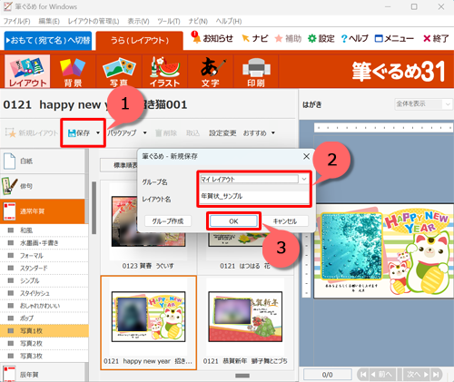Open お知らせ notifications bell
Viewport: 454px width, 382px height.
click(212, 38)
